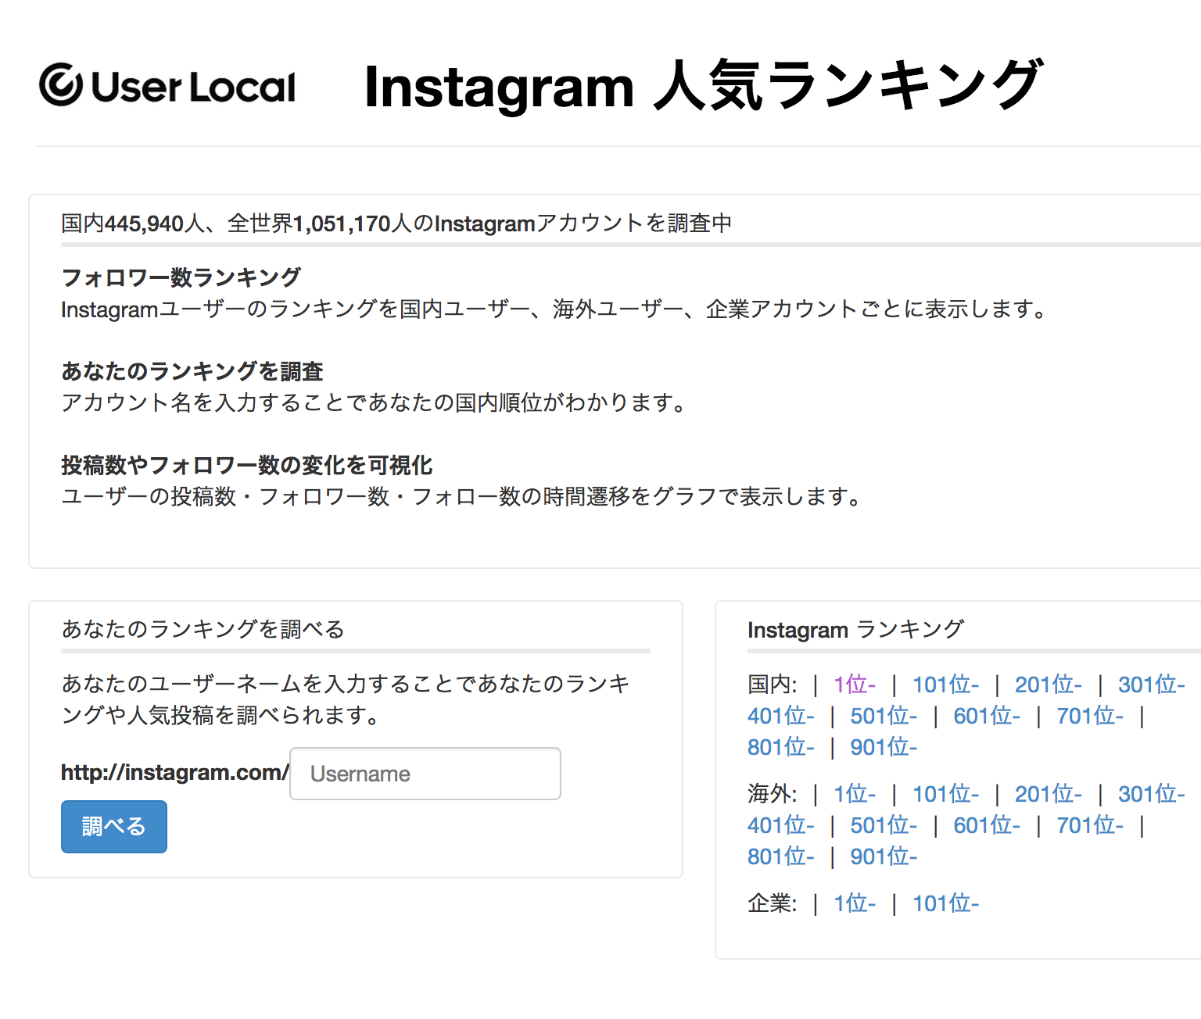The width and height of the screenshot is (1201, 1019).
Task: Click the あなたのランキングを調べる panel title
Action: click(x=203, y=629)
